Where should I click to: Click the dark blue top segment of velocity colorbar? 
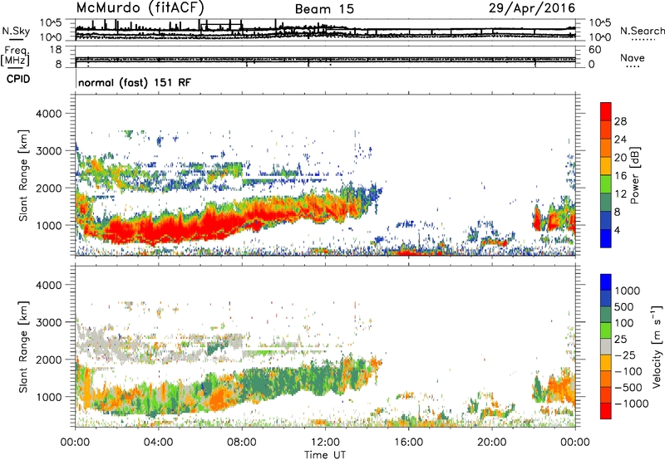(x=606, y=282)
